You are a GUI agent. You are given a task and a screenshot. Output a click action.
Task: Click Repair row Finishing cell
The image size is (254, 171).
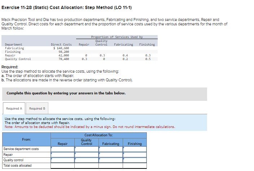coord(135,155)
